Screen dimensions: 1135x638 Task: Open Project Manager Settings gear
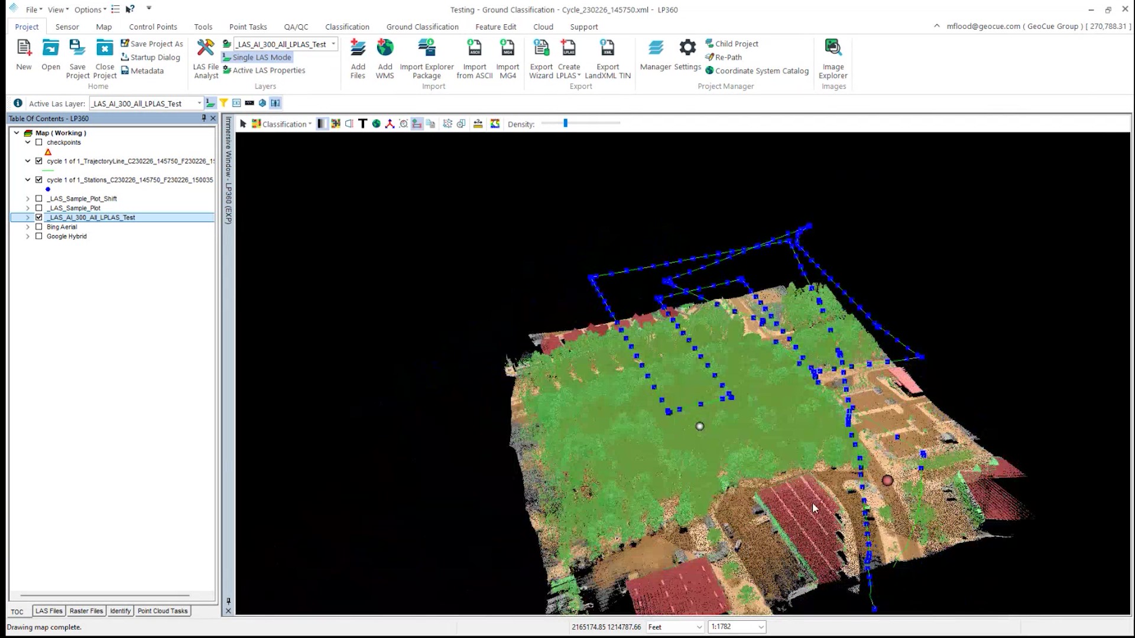(x=687, y=48)
